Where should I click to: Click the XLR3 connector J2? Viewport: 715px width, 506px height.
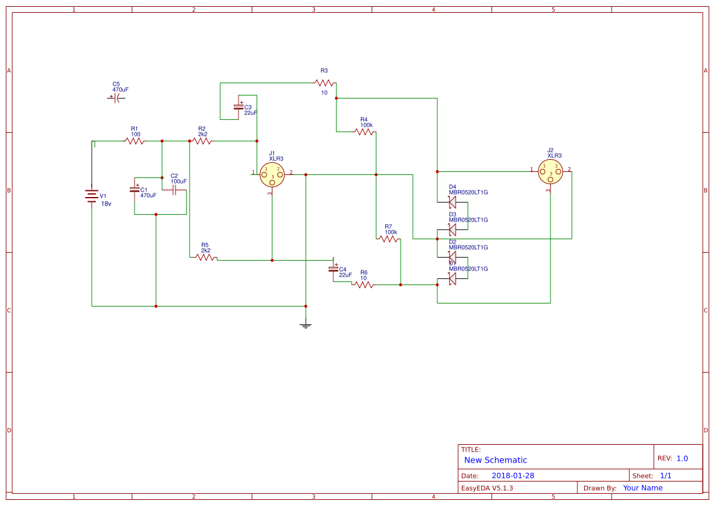click(550, 173)
